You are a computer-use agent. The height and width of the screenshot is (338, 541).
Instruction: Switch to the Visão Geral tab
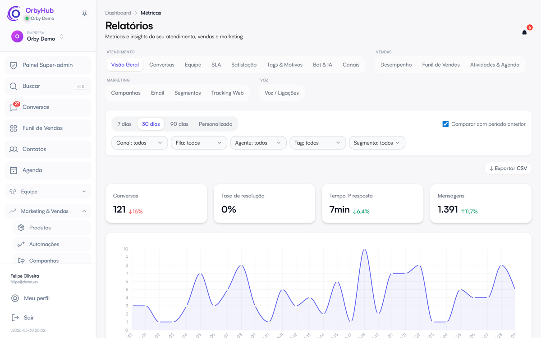point(125,65)
